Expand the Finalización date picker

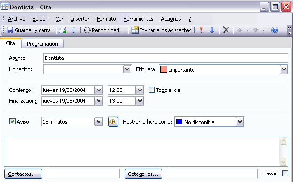click(99, 101)
